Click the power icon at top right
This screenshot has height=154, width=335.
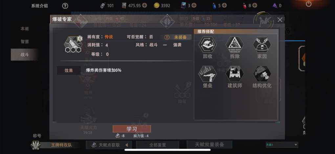[309, 4]
